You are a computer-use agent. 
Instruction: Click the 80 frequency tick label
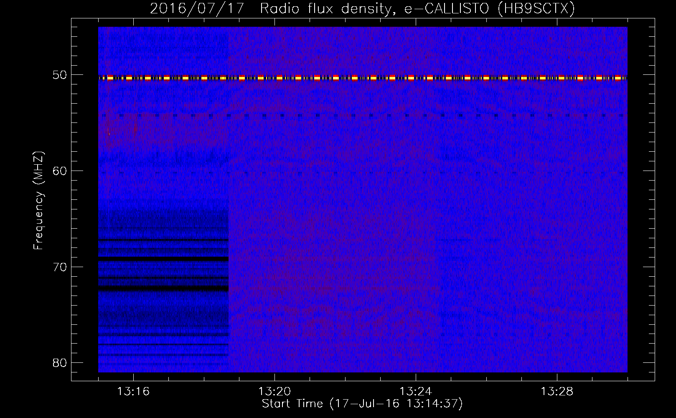60,362
